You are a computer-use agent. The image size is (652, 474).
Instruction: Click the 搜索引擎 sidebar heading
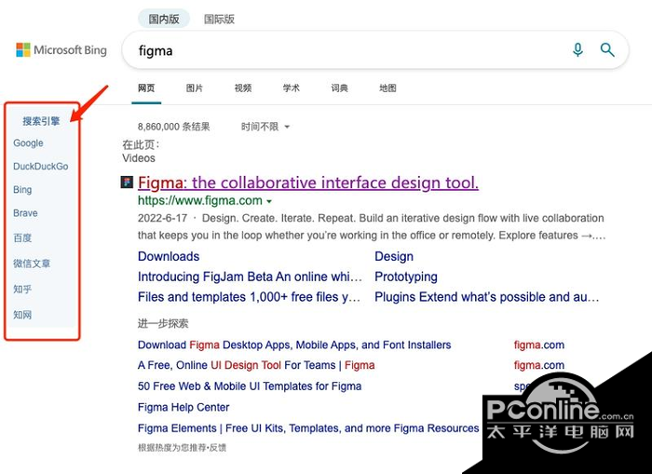tap(41, 121)
